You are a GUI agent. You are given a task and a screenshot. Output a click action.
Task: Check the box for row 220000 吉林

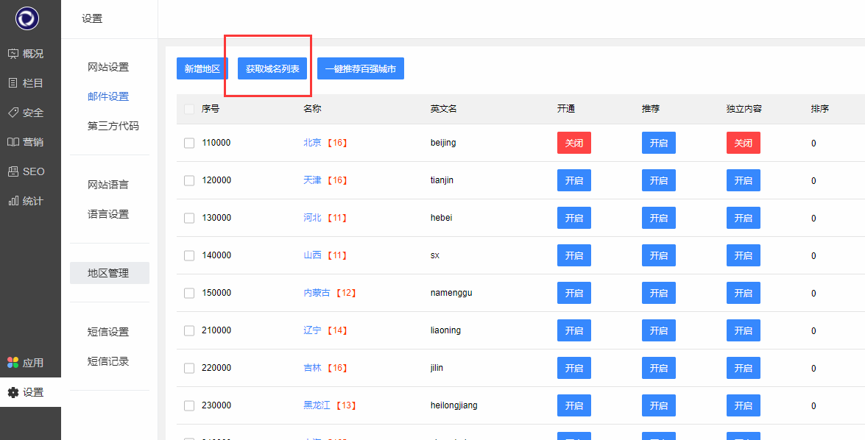tap(189, 368)
